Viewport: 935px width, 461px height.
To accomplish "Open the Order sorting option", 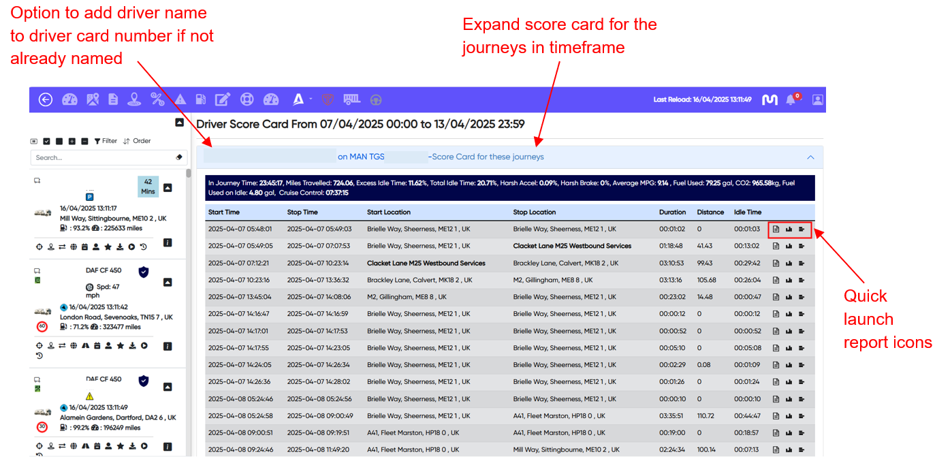I will (x=137, y=141).
